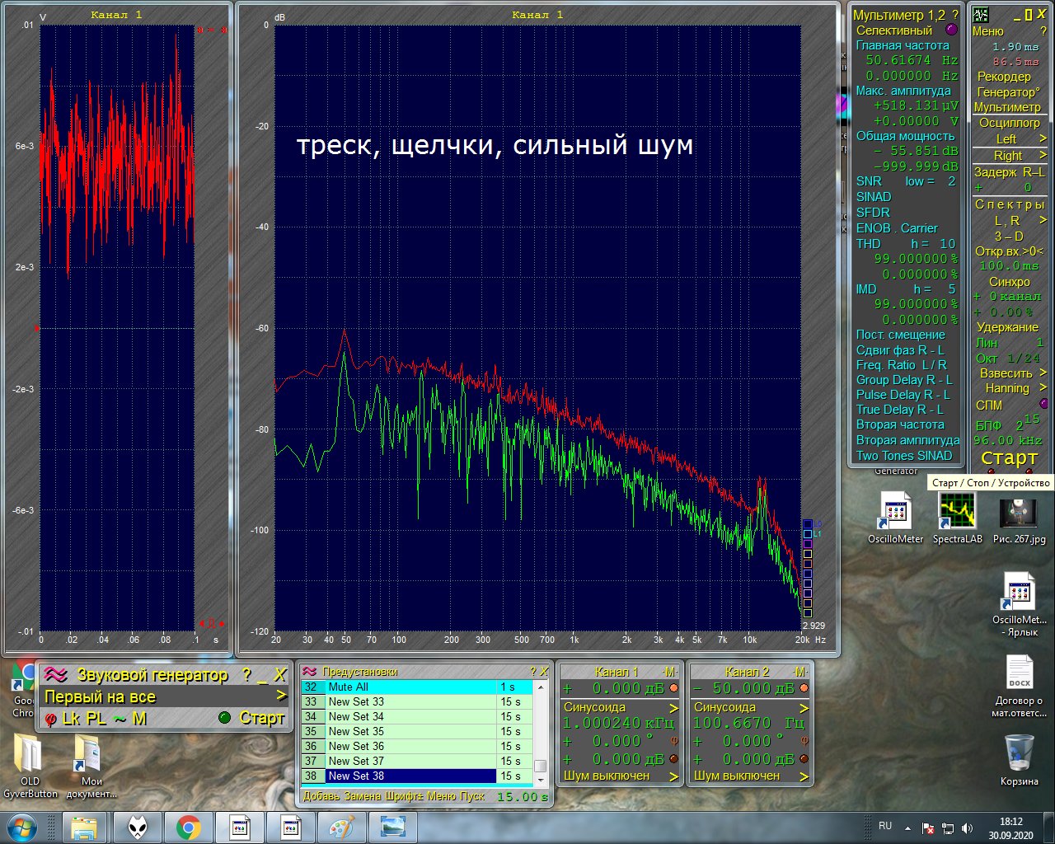1055x844 pixels.
Task: Launch Chrome from the taskbar
Action: pyautogui.click(x=189, y=827)
